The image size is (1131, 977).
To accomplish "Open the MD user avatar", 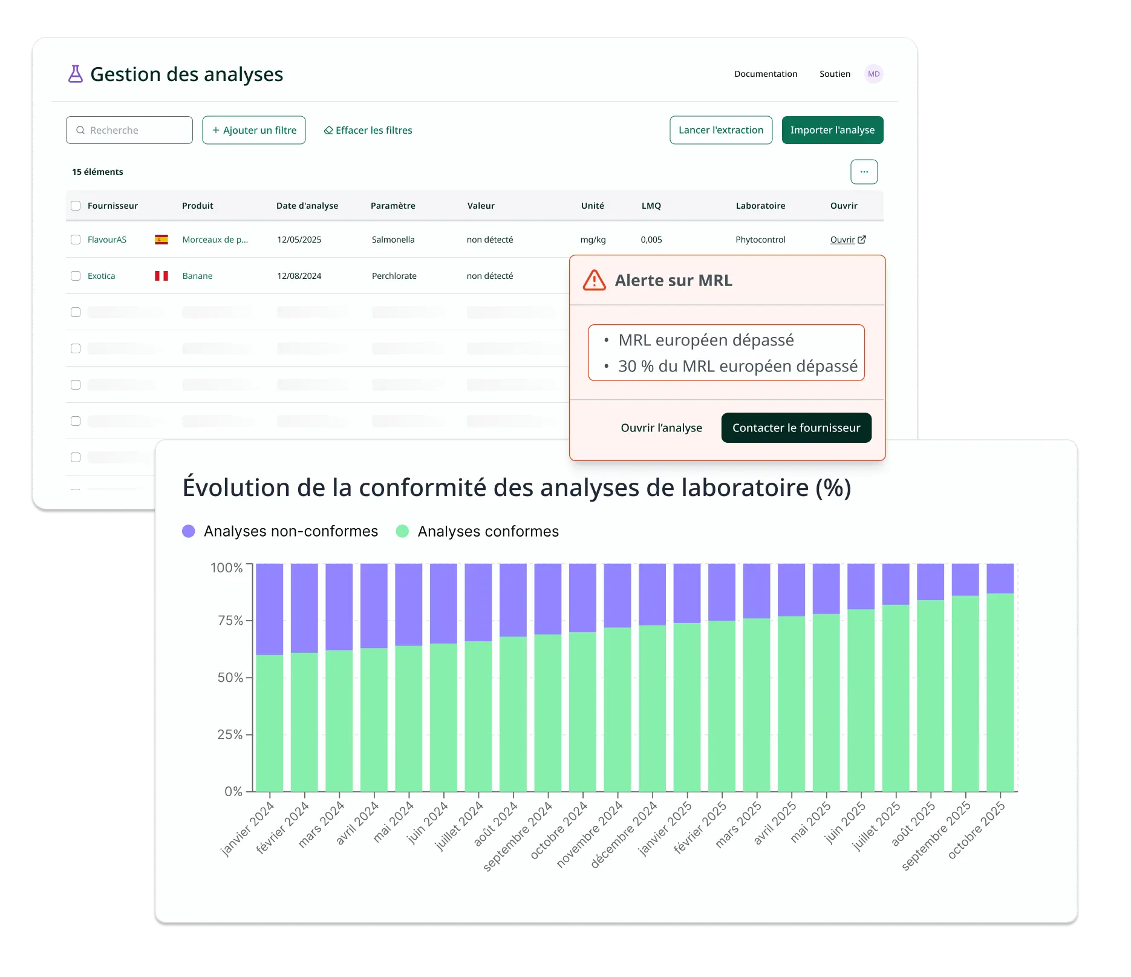I will click(x=873, y=74).
